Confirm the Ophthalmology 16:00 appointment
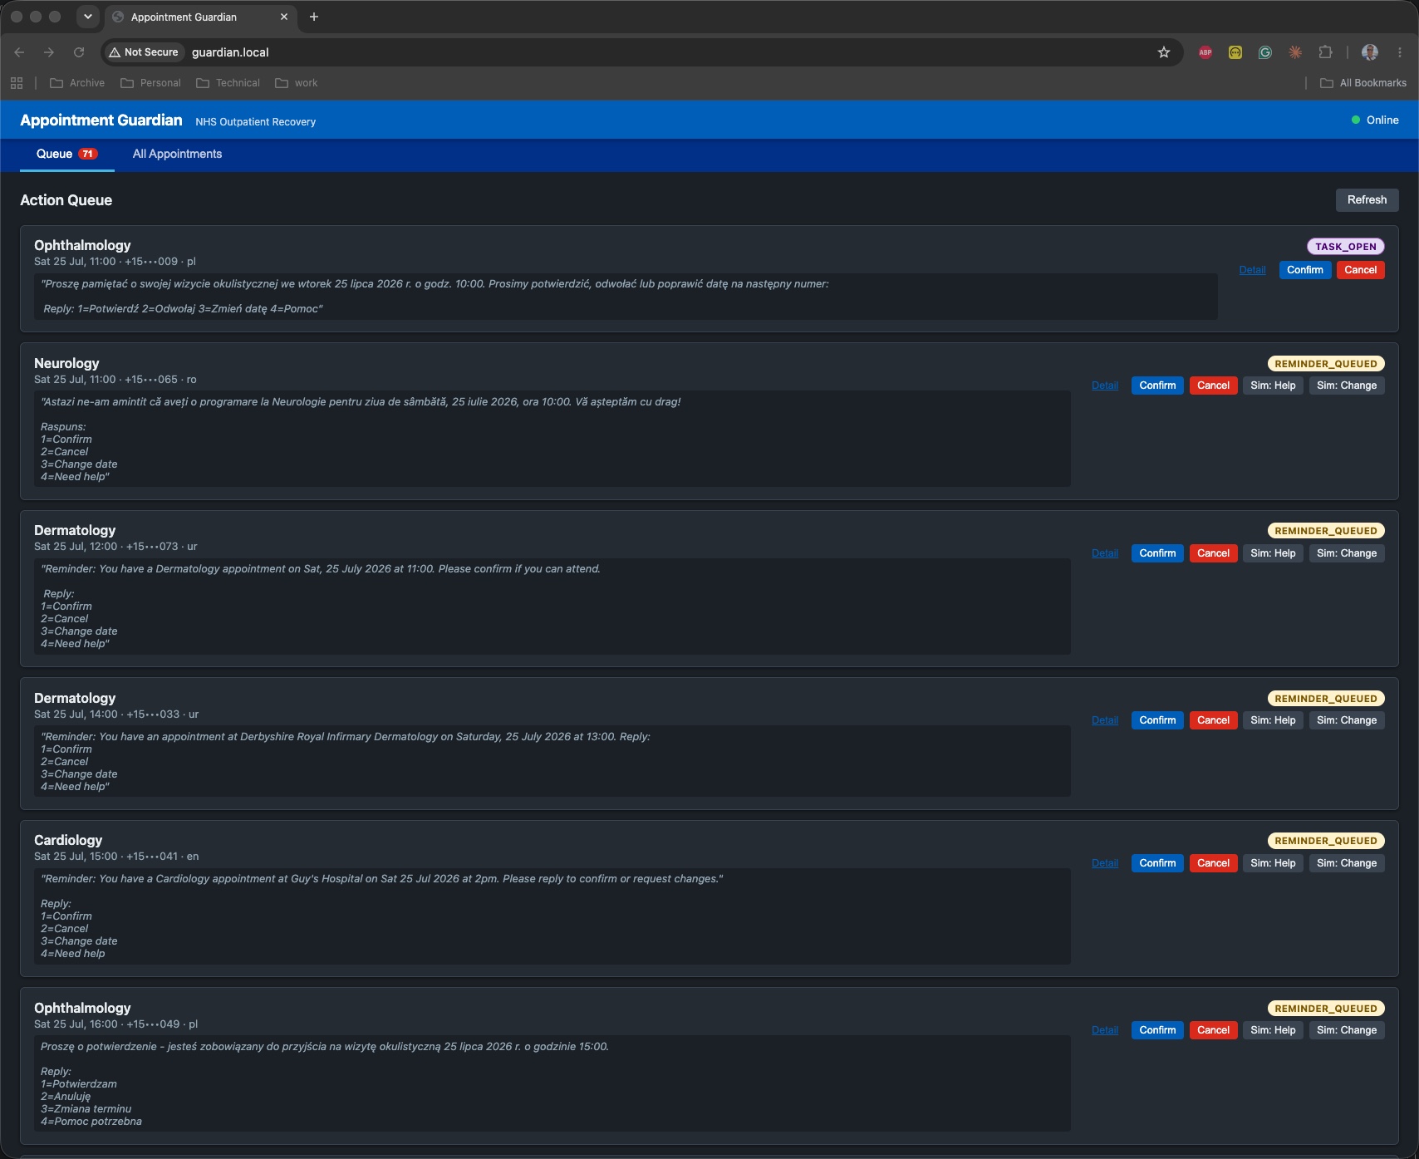Screen dimensions: 1419x1159 coord(1157,1030)
